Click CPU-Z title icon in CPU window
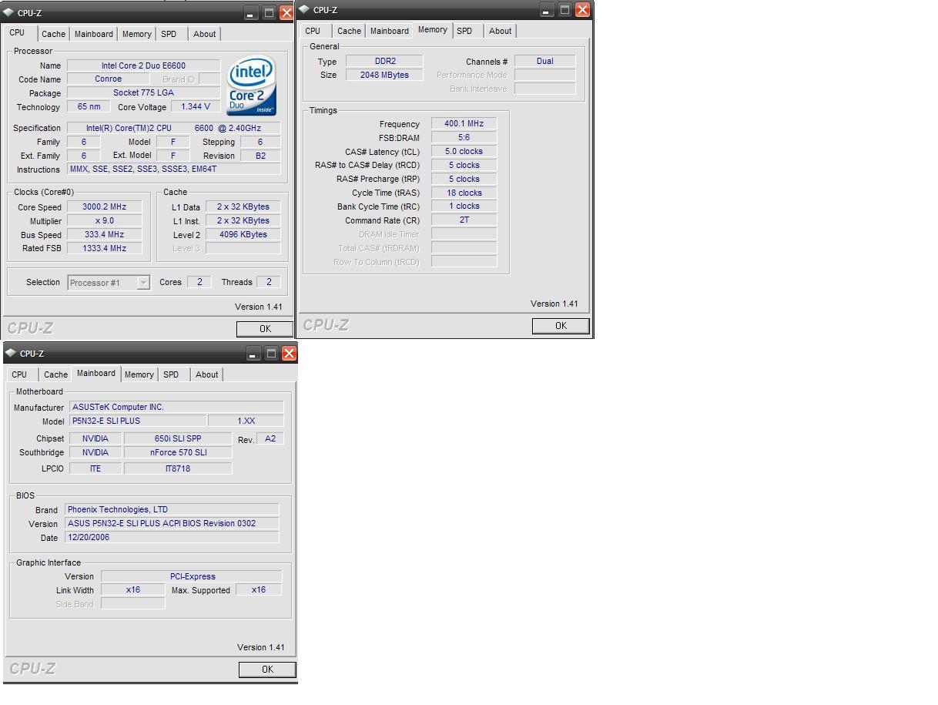Screen dimensions: 938x705 click(x=9, y=12)
